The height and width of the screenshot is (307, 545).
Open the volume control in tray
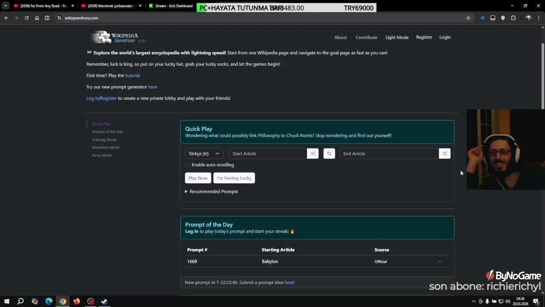pos(508,301)
